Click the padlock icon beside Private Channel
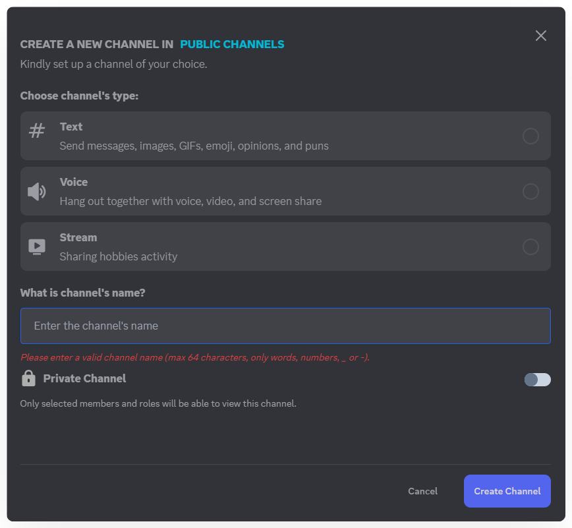The height and width of the screenshot is (528, 572). coord(28,378)
